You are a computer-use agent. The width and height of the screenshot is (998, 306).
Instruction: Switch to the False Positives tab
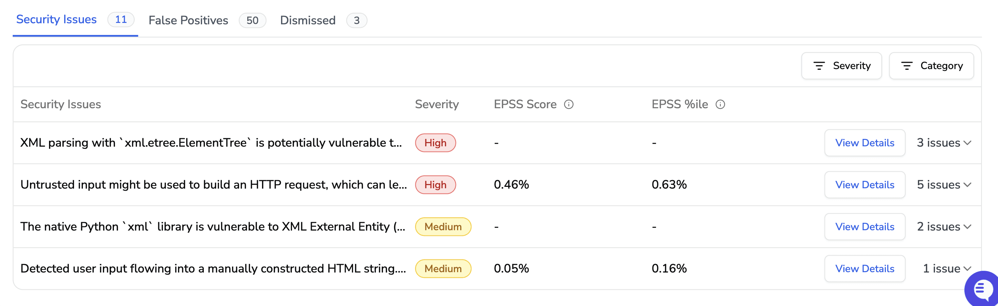(188, 20)
